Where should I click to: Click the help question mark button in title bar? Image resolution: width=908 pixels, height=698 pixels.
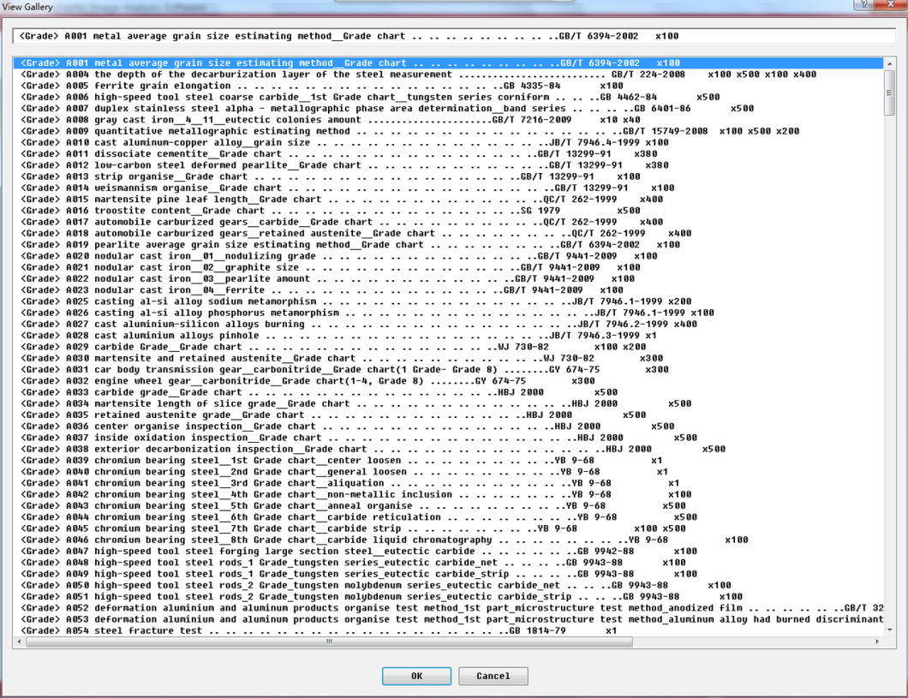(865, 5)
